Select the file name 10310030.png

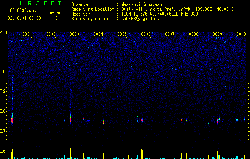22,10
